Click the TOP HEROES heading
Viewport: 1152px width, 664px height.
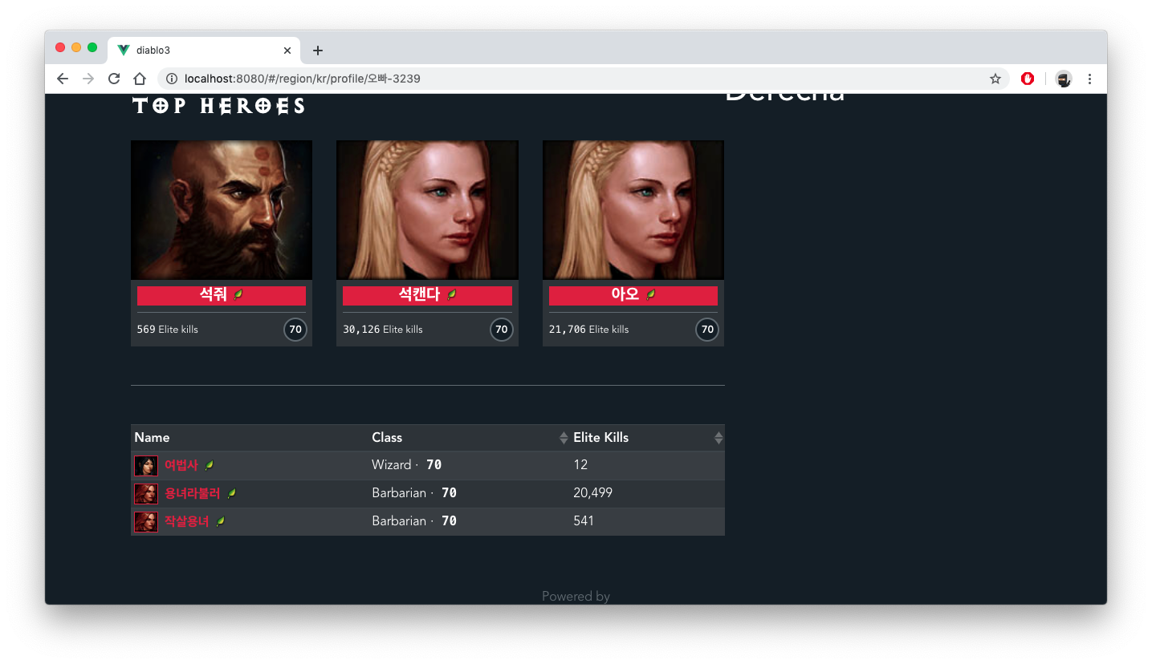click(x=218, y=106)
